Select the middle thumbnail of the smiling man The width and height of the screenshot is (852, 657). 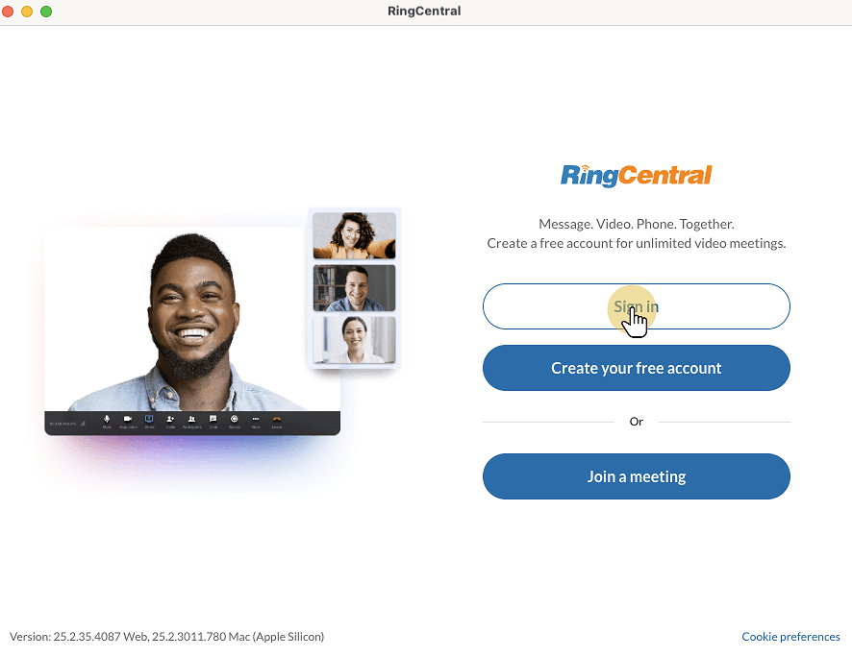354,288
